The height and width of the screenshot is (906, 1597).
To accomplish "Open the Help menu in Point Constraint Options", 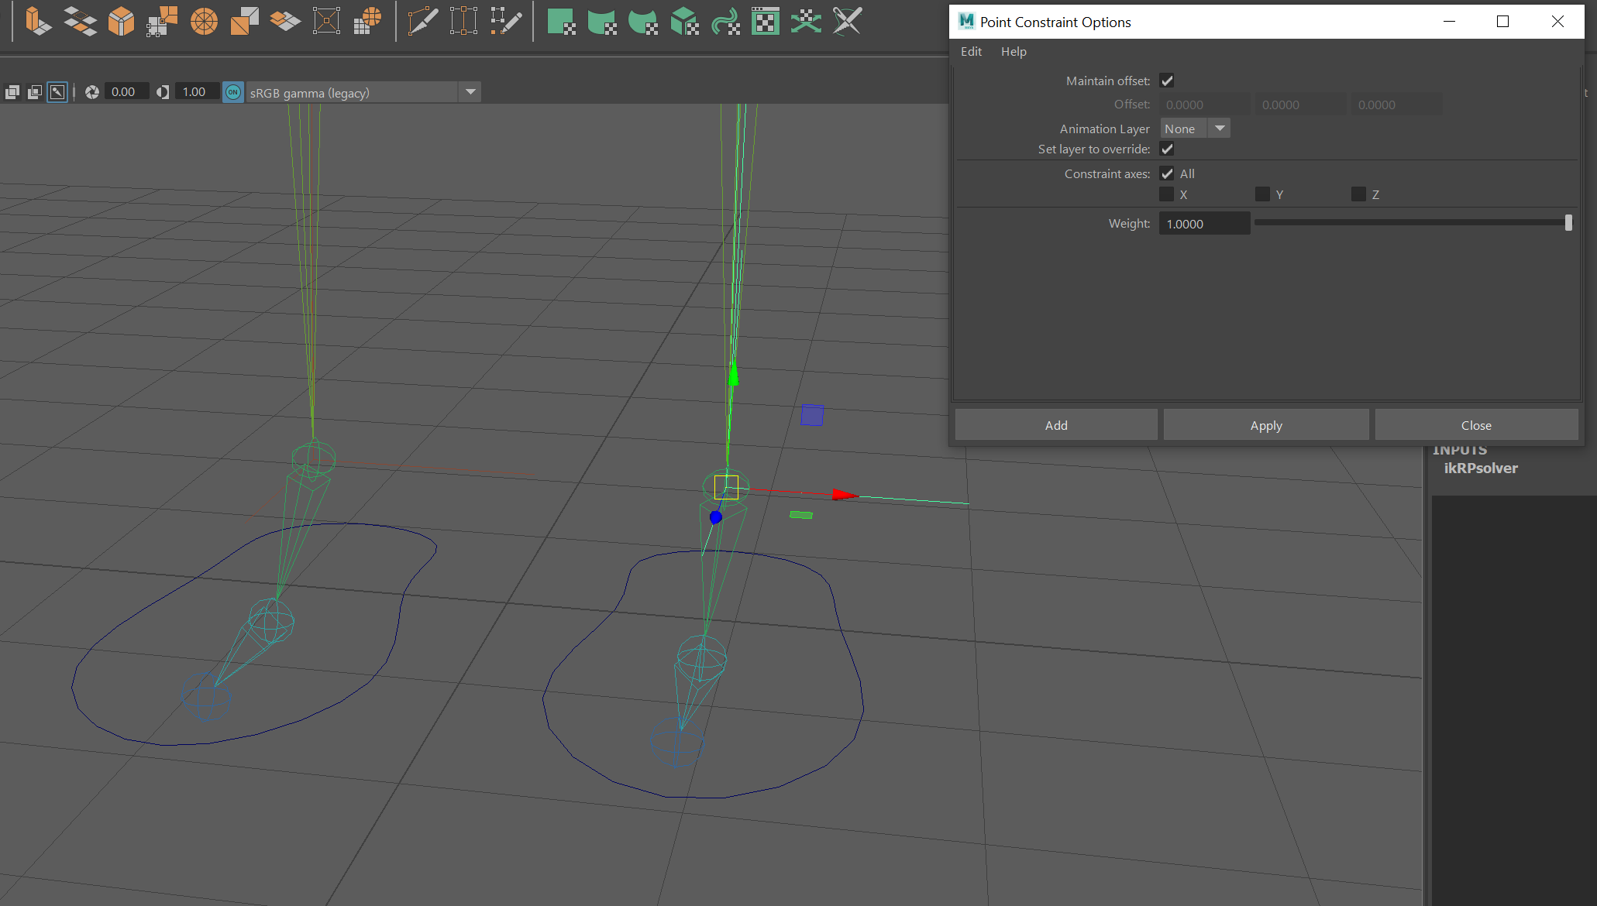I will click(1014, 51).
